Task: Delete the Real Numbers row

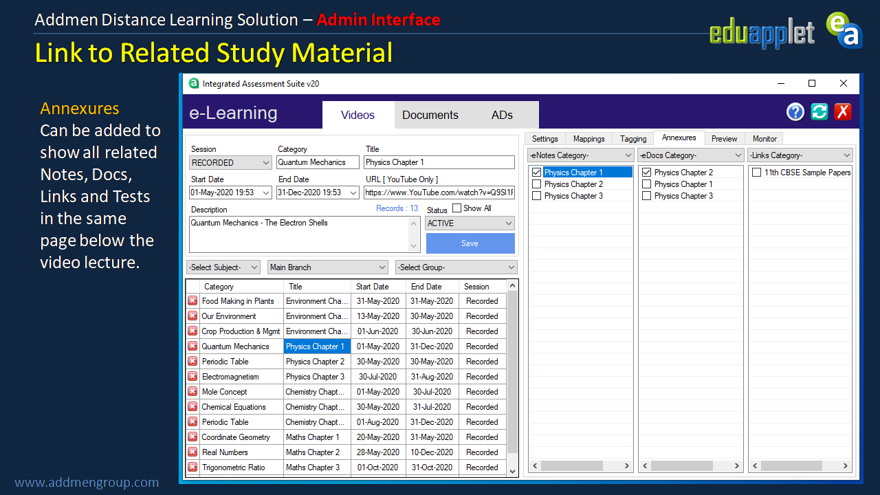Action: pos(192,452)
